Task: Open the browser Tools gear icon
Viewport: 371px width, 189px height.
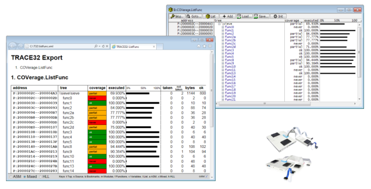Action: [210, 46]
